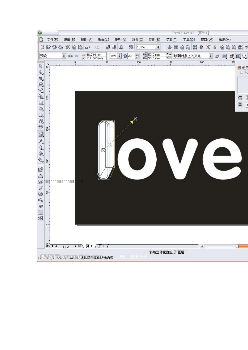Image resolution: width=248 pixels, height=350 pixels.
Task: Select the Interactive Extrude tool
Action: click(x=41, y=134)
